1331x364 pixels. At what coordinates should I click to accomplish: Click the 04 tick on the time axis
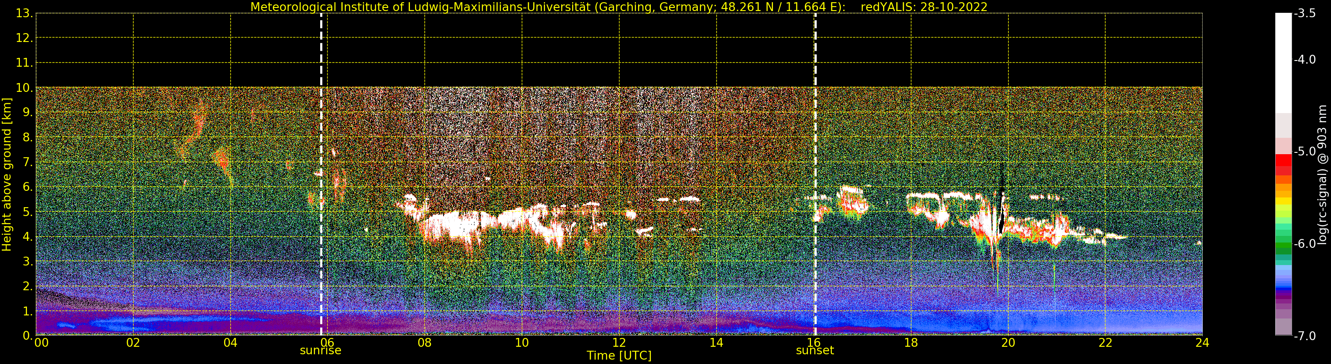[x=230, y=343]
